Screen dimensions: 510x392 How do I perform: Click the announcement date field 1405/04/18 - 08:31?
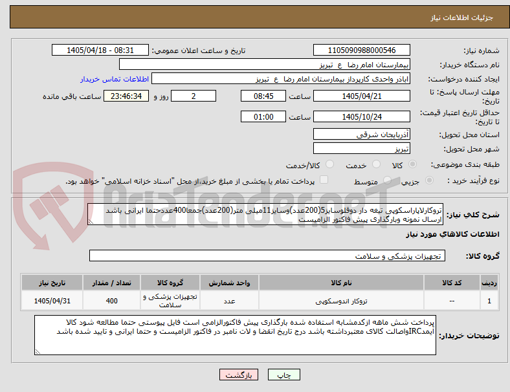(x=100, y=50)
